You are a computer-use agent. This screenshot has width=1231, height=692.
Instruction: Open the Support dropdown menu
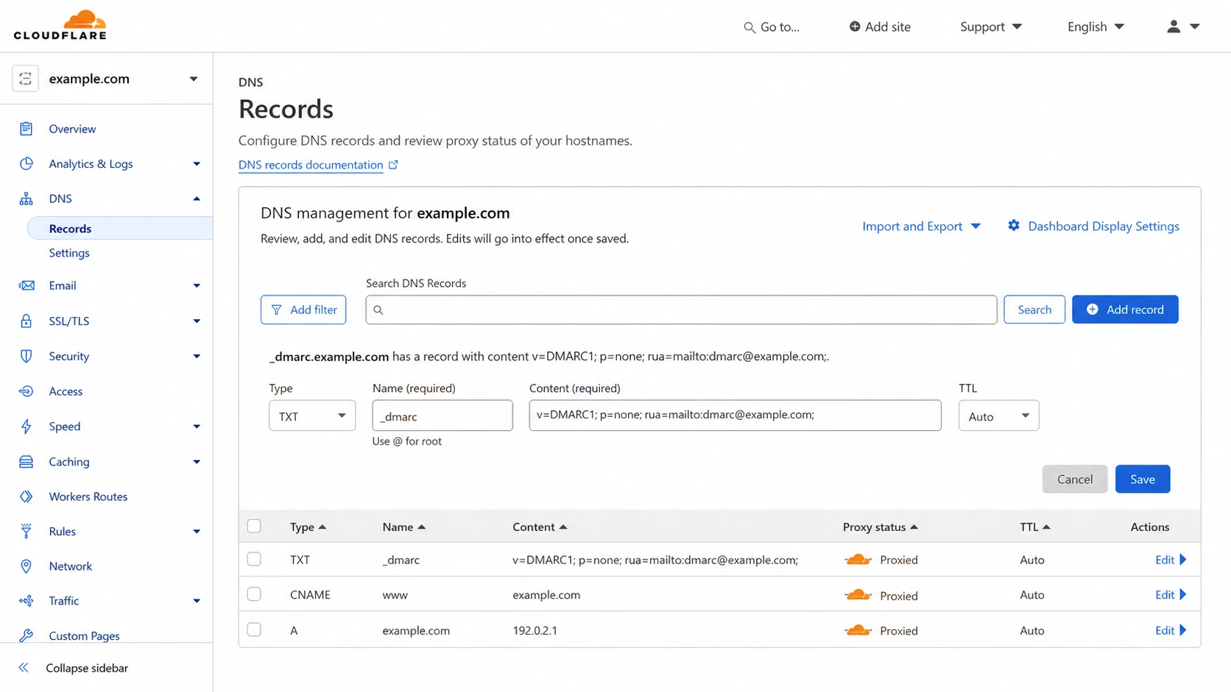click(x=990, y=26)
